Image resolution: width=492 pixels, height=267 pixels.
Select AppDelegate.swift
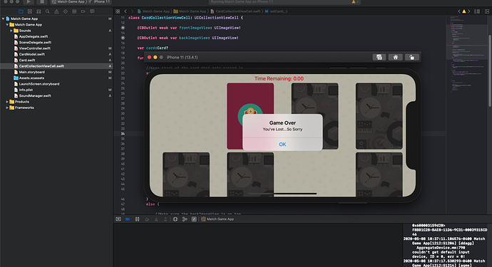(x=34, y=36)
